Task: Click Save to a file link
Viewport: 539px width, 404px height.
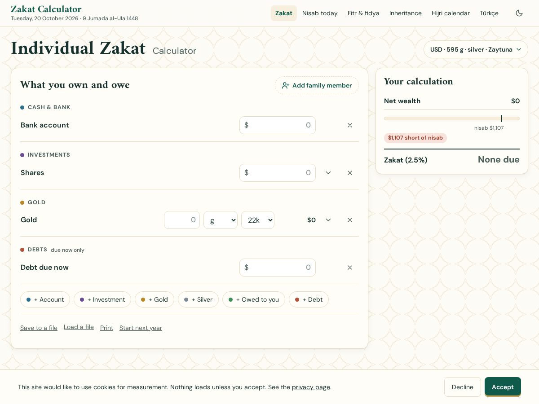Action: click(39, 328)
